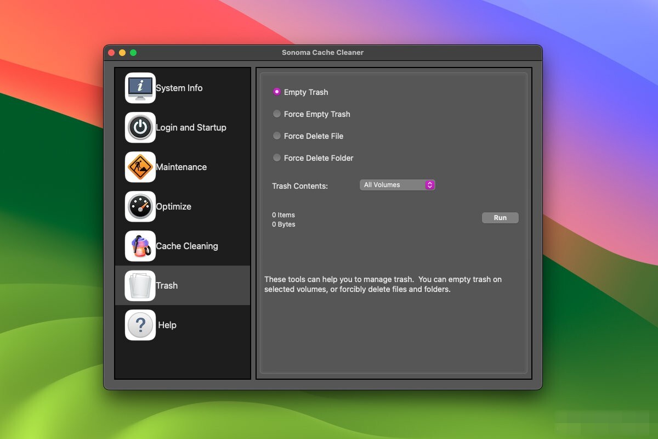Viewport: 658px width, 439px height.
Task: Click the '0 Bytes' size text
Action: tap(283, 224)
